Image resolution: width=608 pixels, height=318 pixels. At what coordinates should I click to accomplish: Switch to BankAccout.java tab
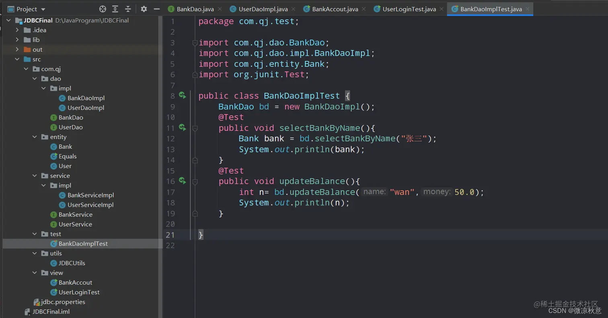pos(335,9)
